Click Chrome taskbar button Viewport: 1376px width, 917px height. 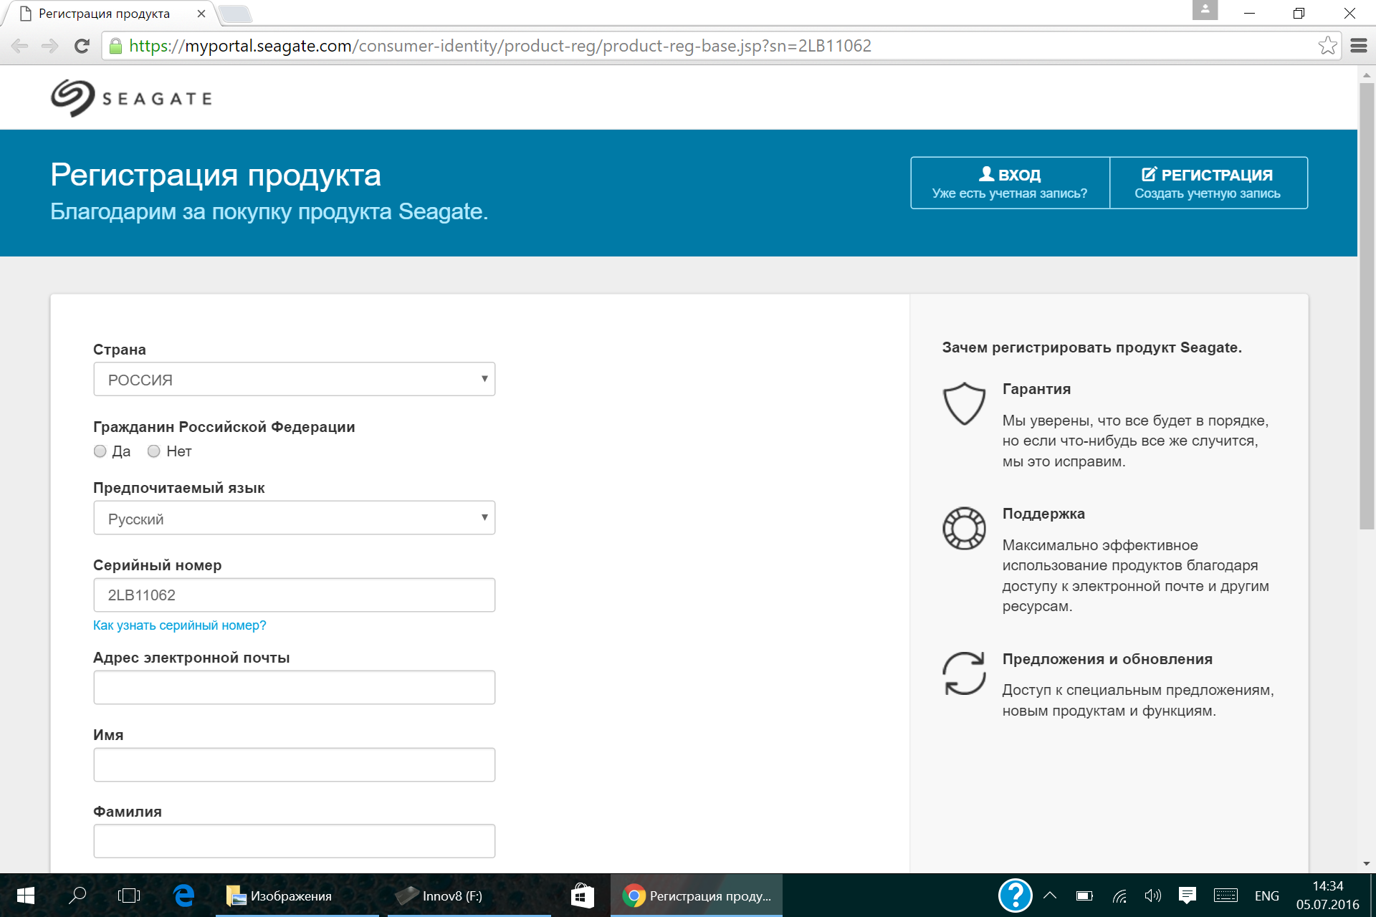tap(697, 896)
